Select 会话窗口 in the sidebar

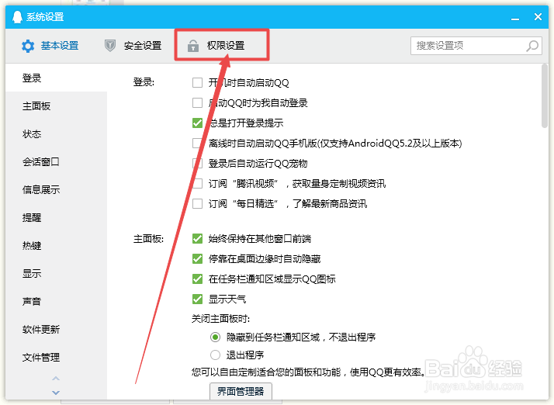[x=56, y=162]
